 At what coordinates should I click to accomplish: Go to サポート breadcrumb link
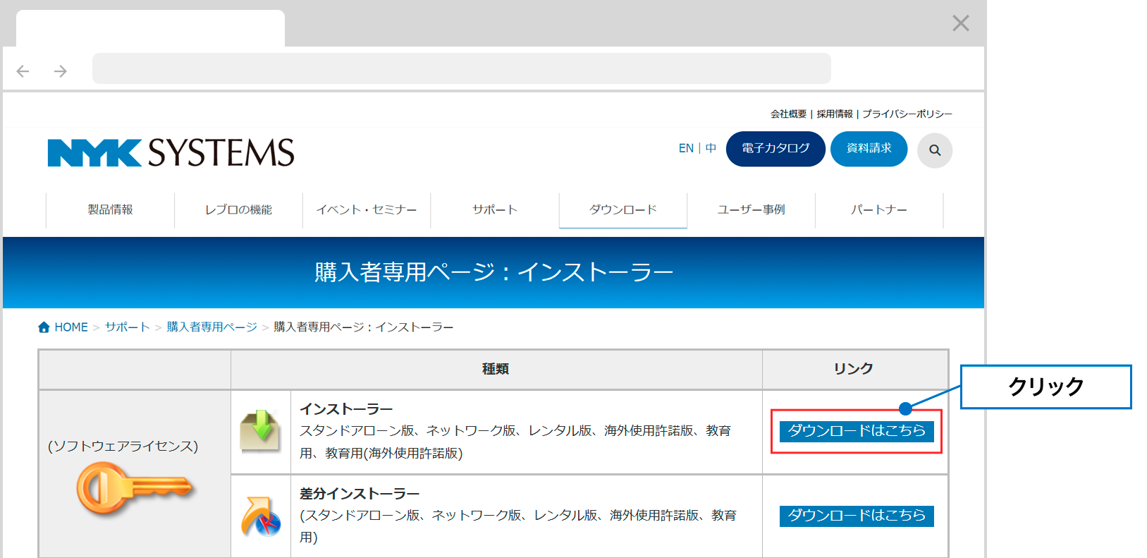click(x=128, y=327)
